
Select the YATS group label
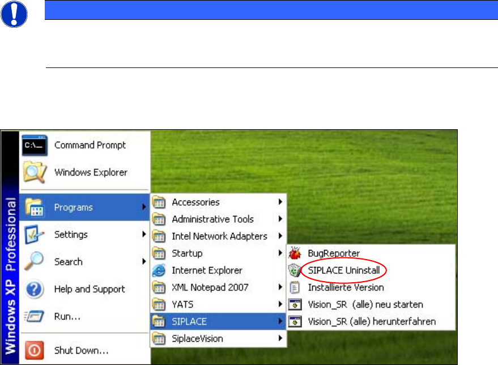pyautogui.click(x=182, y=305)
